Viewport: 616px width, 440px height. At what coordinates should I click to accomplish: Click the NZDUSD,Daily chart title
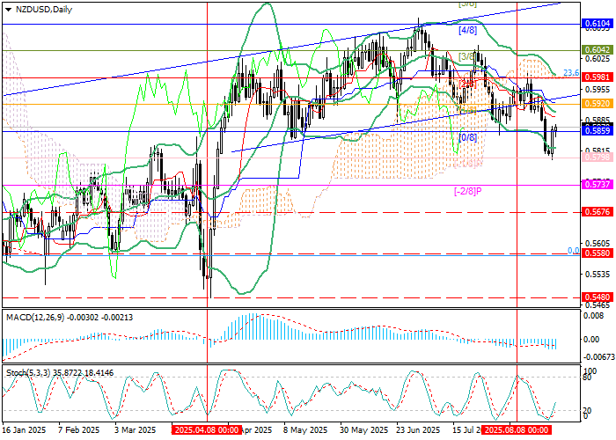(44, 11)
